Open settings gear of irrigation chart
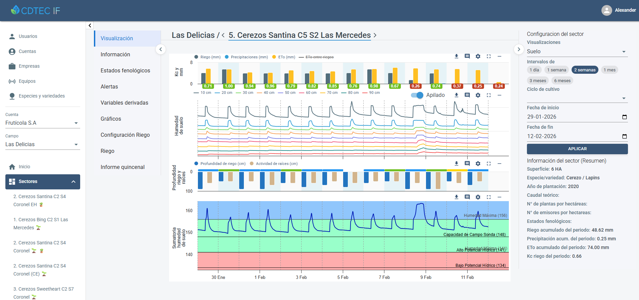The height and width of the screenshot is (300, 639). tap(478, 56)
